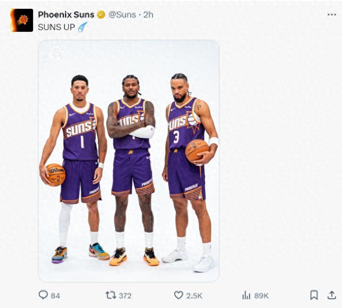Screen dimensions: 342x308
Task: Open the @Suns handle link
Action: pos(122,14)
